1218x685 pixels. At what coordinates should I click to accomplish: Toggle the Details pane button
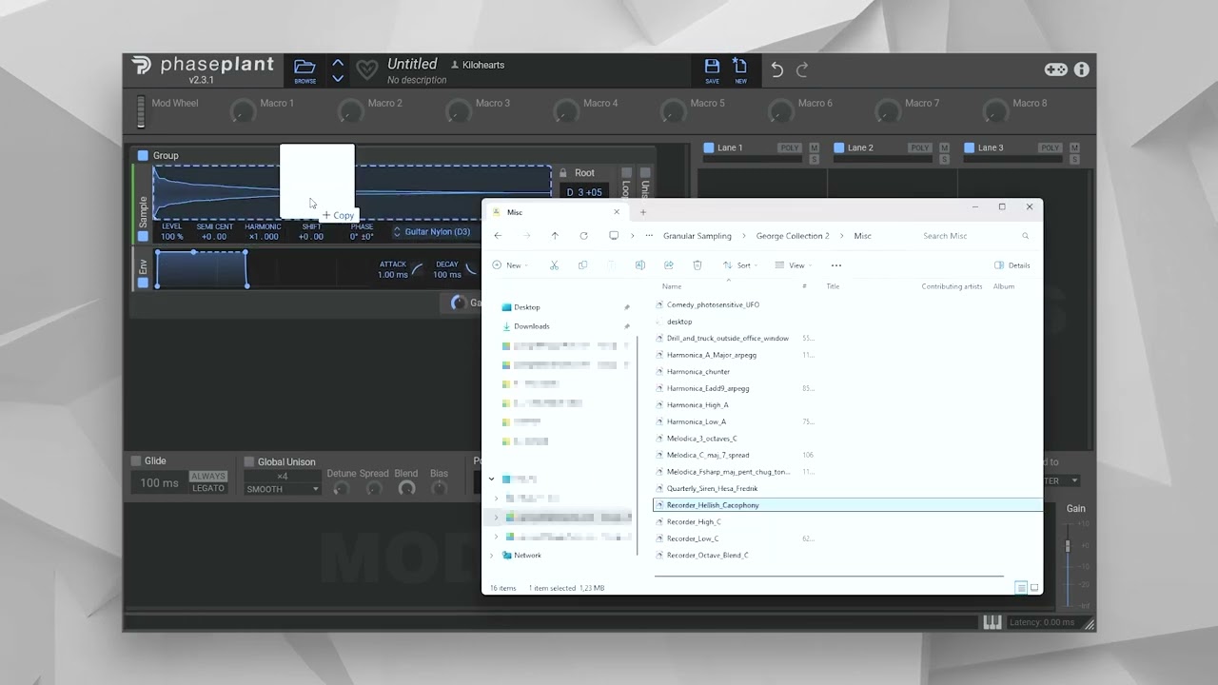click(x=1012, y=265)
